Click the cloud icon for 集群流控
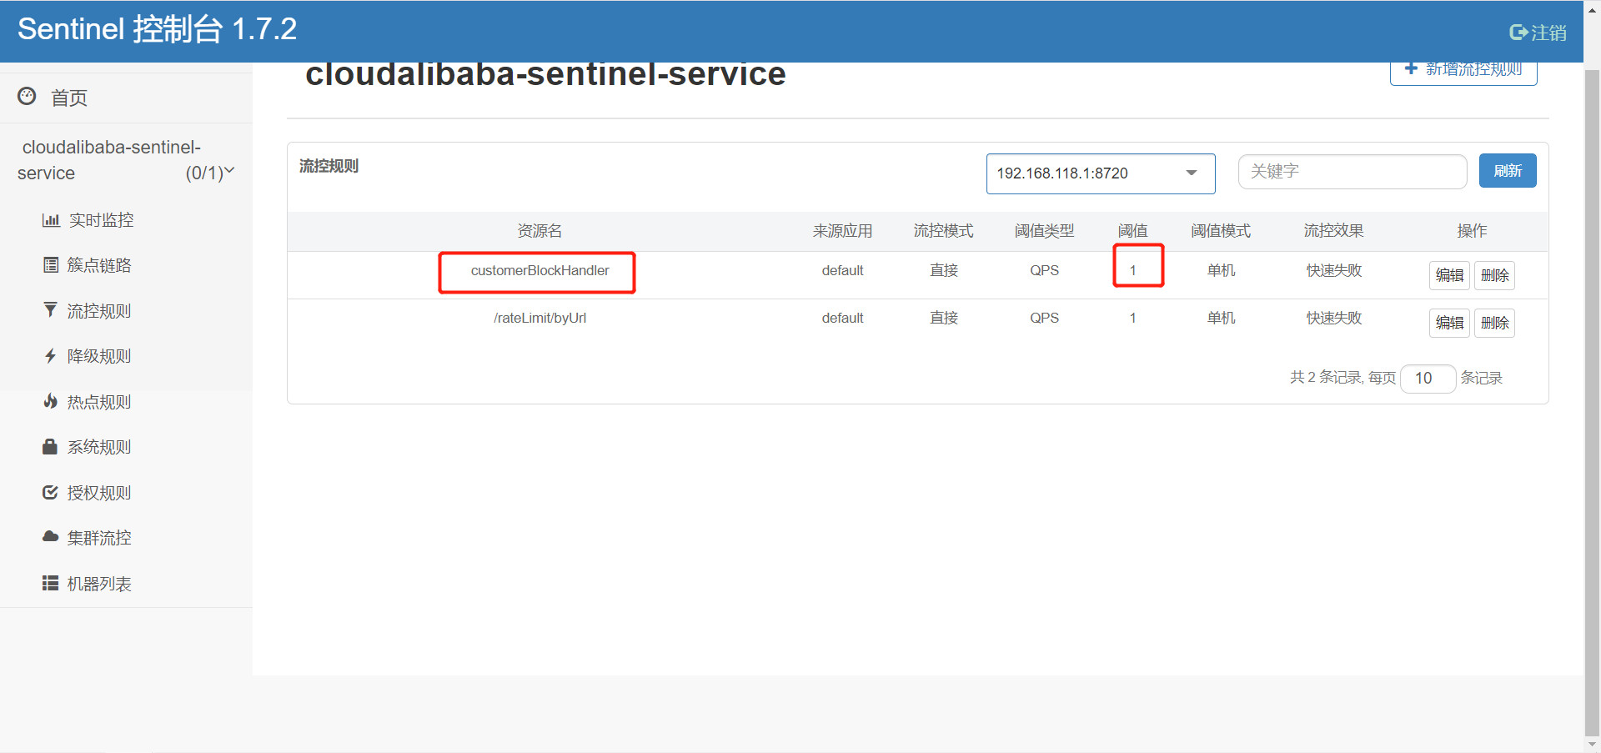The height and width of the screenshot is (753, 1601). [x=51, y=537]
